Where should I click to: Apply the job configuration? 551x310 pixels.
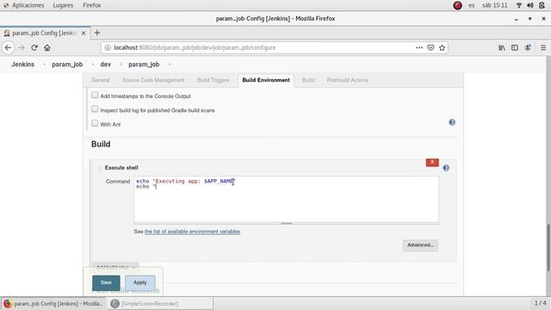(x=139, y=282)
